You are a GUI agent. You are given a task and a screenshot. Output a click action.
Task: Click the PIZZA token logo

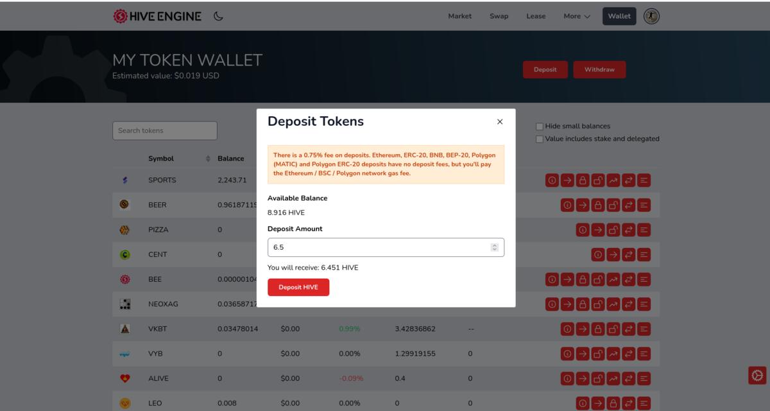tap(124, 230)
